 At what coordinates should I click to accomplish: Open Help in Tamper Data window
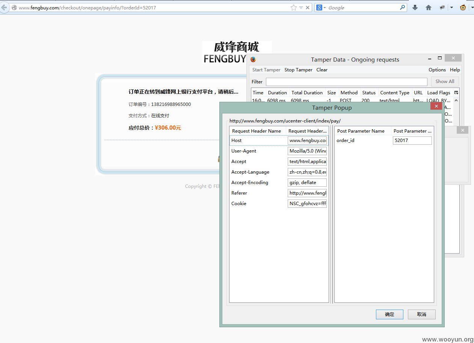coord(455,70)
